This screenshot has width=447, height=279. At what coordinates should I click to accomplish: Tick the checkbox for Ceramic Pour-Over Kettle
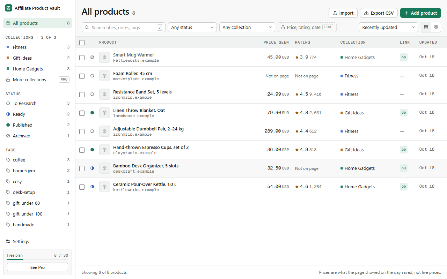(82, 187)
